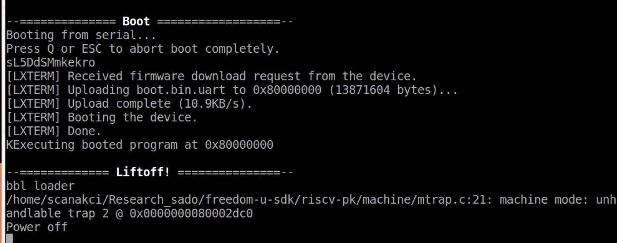Image resolution: width=617 pixels, height=243 pixels.
Task: Click the terminal cursor block
Action: pos(10,238)
